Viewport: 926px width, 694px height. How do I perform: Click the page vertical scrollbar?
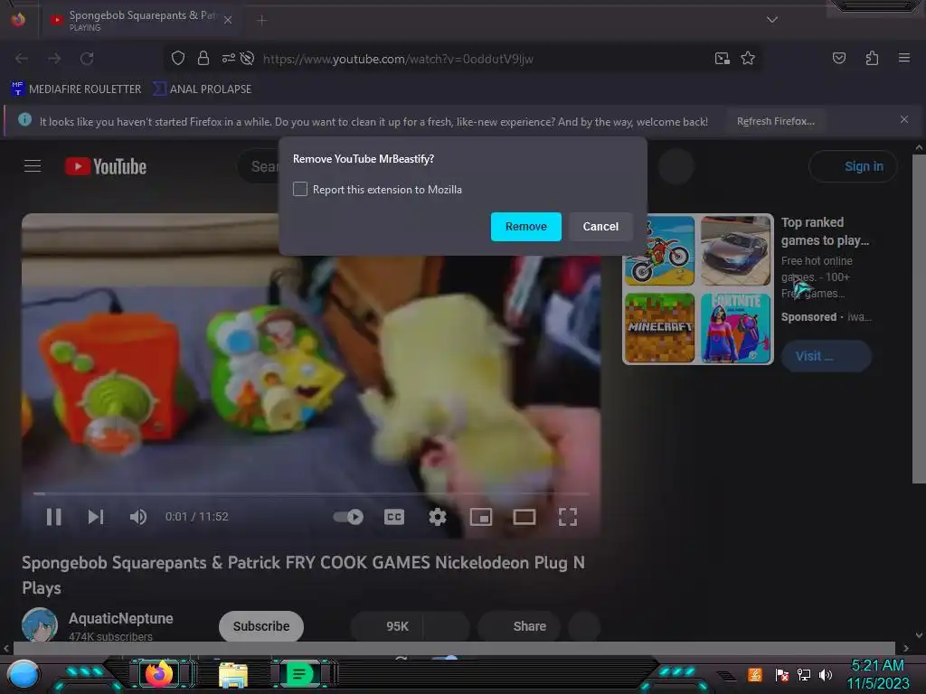coord(919,319)
